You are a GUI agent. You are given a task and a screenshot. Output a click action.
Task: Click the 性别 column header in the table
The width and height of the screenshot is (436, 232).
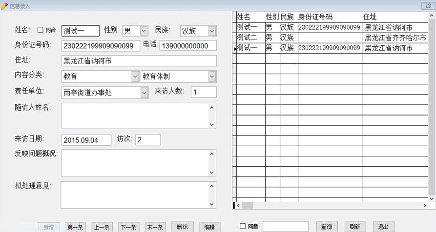[272, 17]
